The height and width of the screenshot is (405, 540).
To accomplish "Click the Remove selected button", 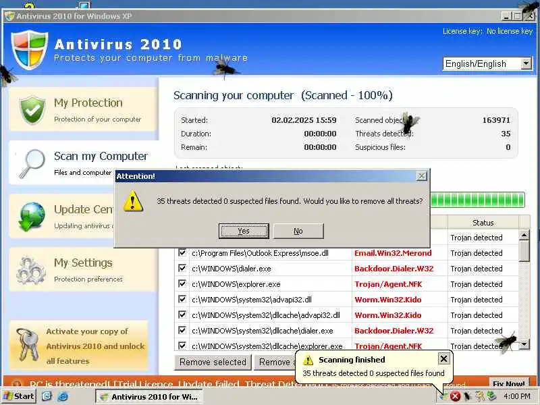I will point(213,362).
